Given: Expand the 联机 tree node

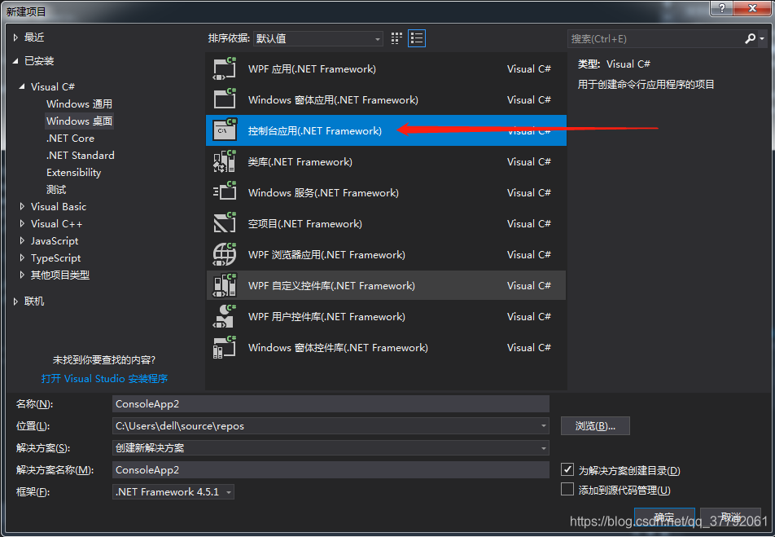Looking at the screenshot, I should pyautogui.click(x=15, y=301).
